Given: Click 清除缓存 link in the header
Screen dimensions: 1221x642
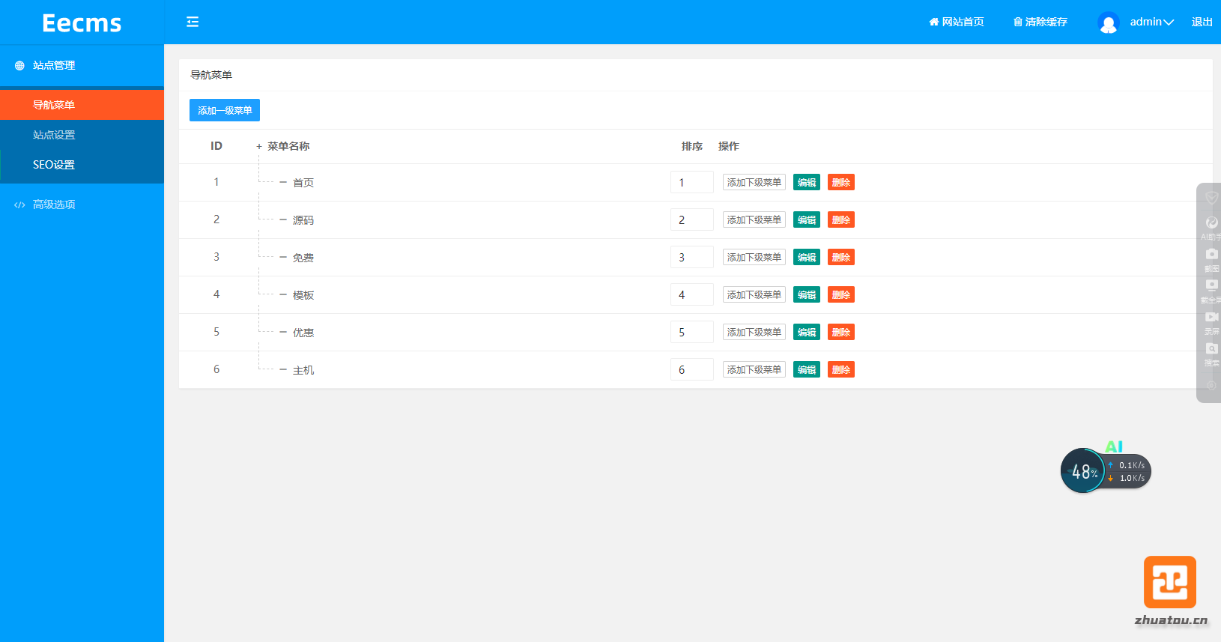Looking at the screenshot, I should (1040, 22).
